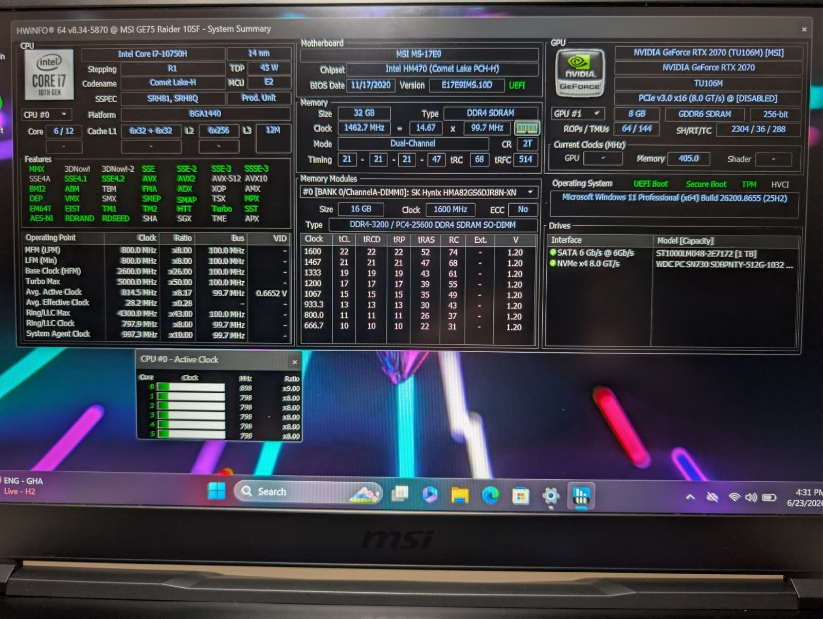Click the Wi-Fi tray icon
The width and height of the screenshot is (823, 619).
tap(735, 497)
